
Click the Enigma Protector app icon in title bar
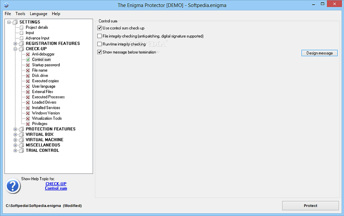pos(6,5)
